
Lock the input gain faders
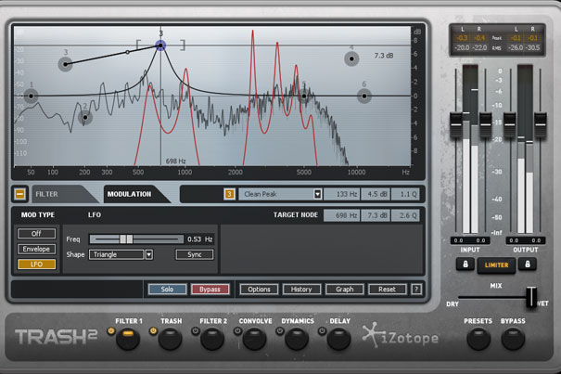click(x=465, y=264)
